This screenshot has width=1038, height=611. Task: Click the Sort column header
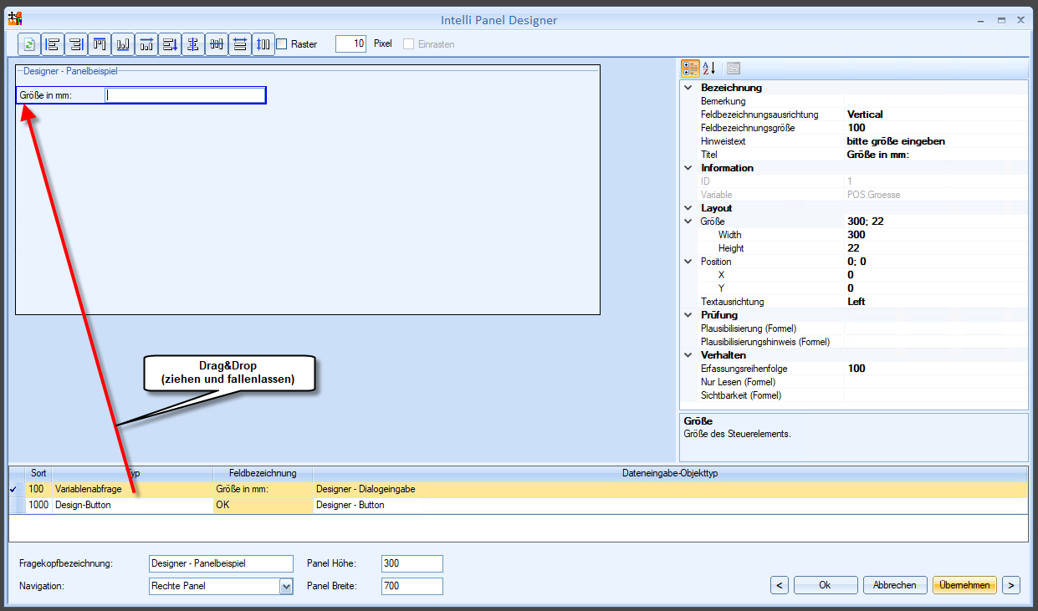coord(38,473)
